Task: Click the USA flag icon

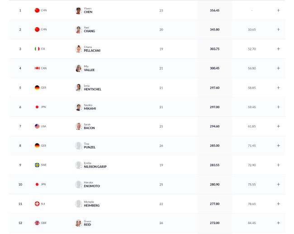Action: click(37, 126)
